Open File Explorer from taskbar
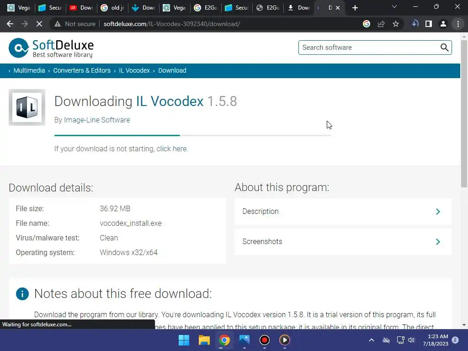The height and width of the screenshot is (351, 468). click(x=204, y=340)
